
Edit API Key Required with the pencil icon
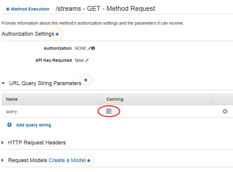point(87,60)
